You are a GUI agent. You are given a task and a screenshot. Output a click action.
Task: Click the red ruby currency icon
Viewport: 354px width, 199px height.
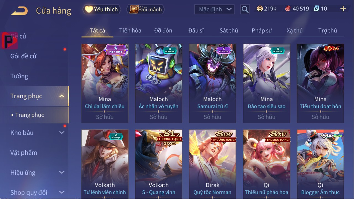coord(288,9)
